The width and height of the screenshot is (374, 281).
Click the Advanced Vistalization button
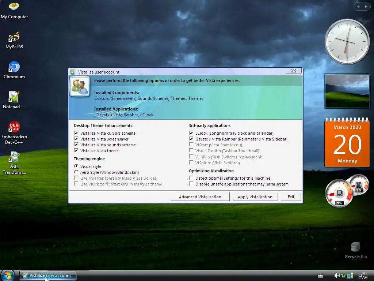(x=200, y=197)
